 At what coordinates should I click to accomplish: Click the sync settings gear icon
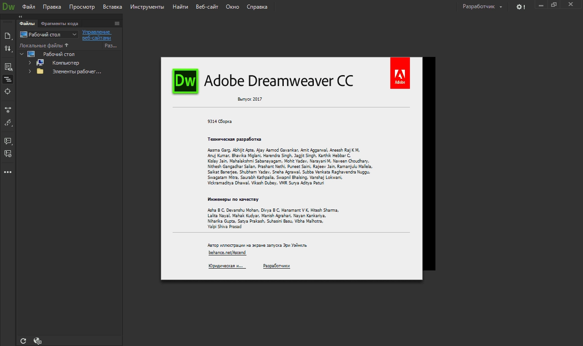click(x=520, y=7)
